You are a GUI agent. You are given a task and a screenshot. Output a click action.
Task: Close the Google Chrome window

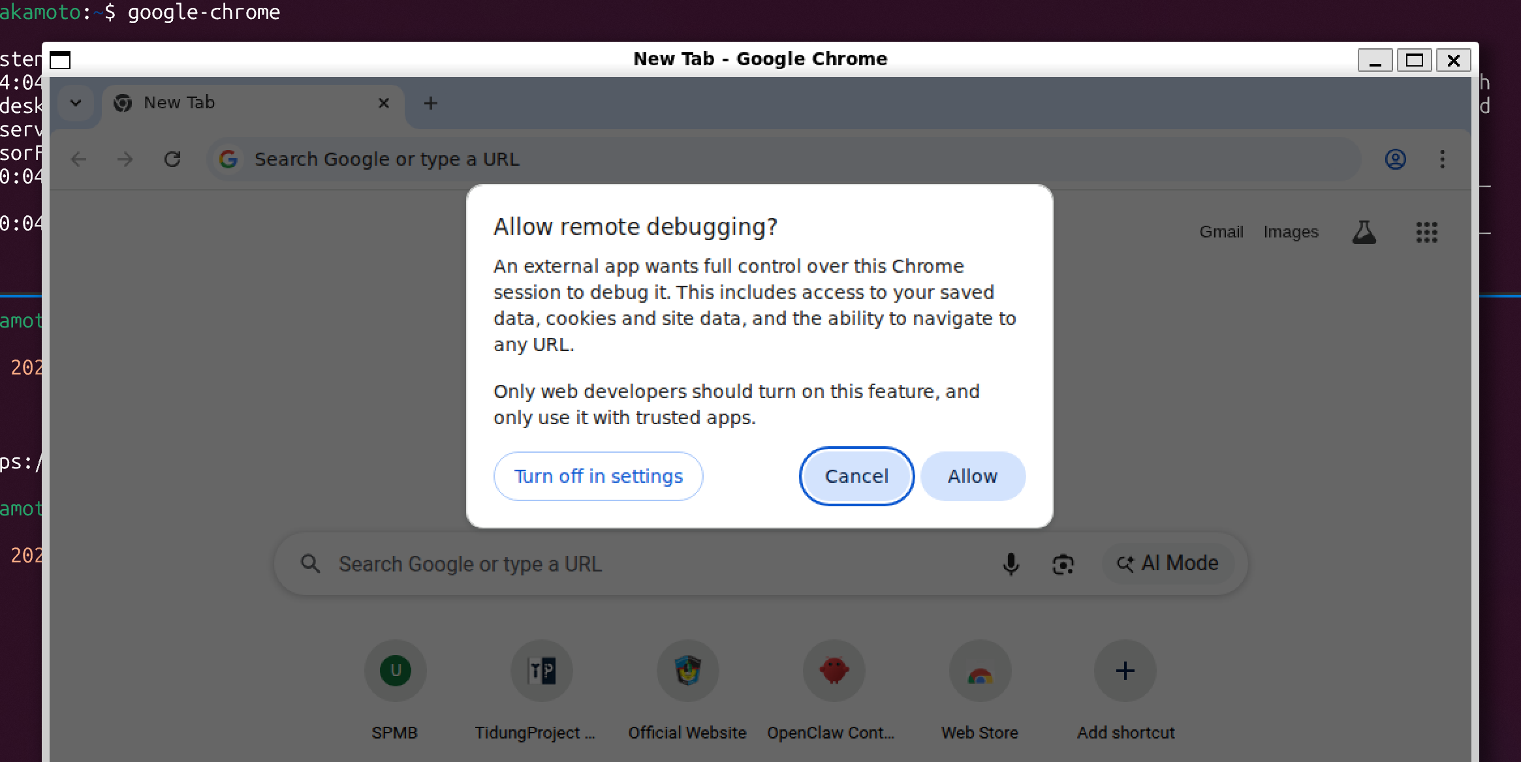[1453, 60]
